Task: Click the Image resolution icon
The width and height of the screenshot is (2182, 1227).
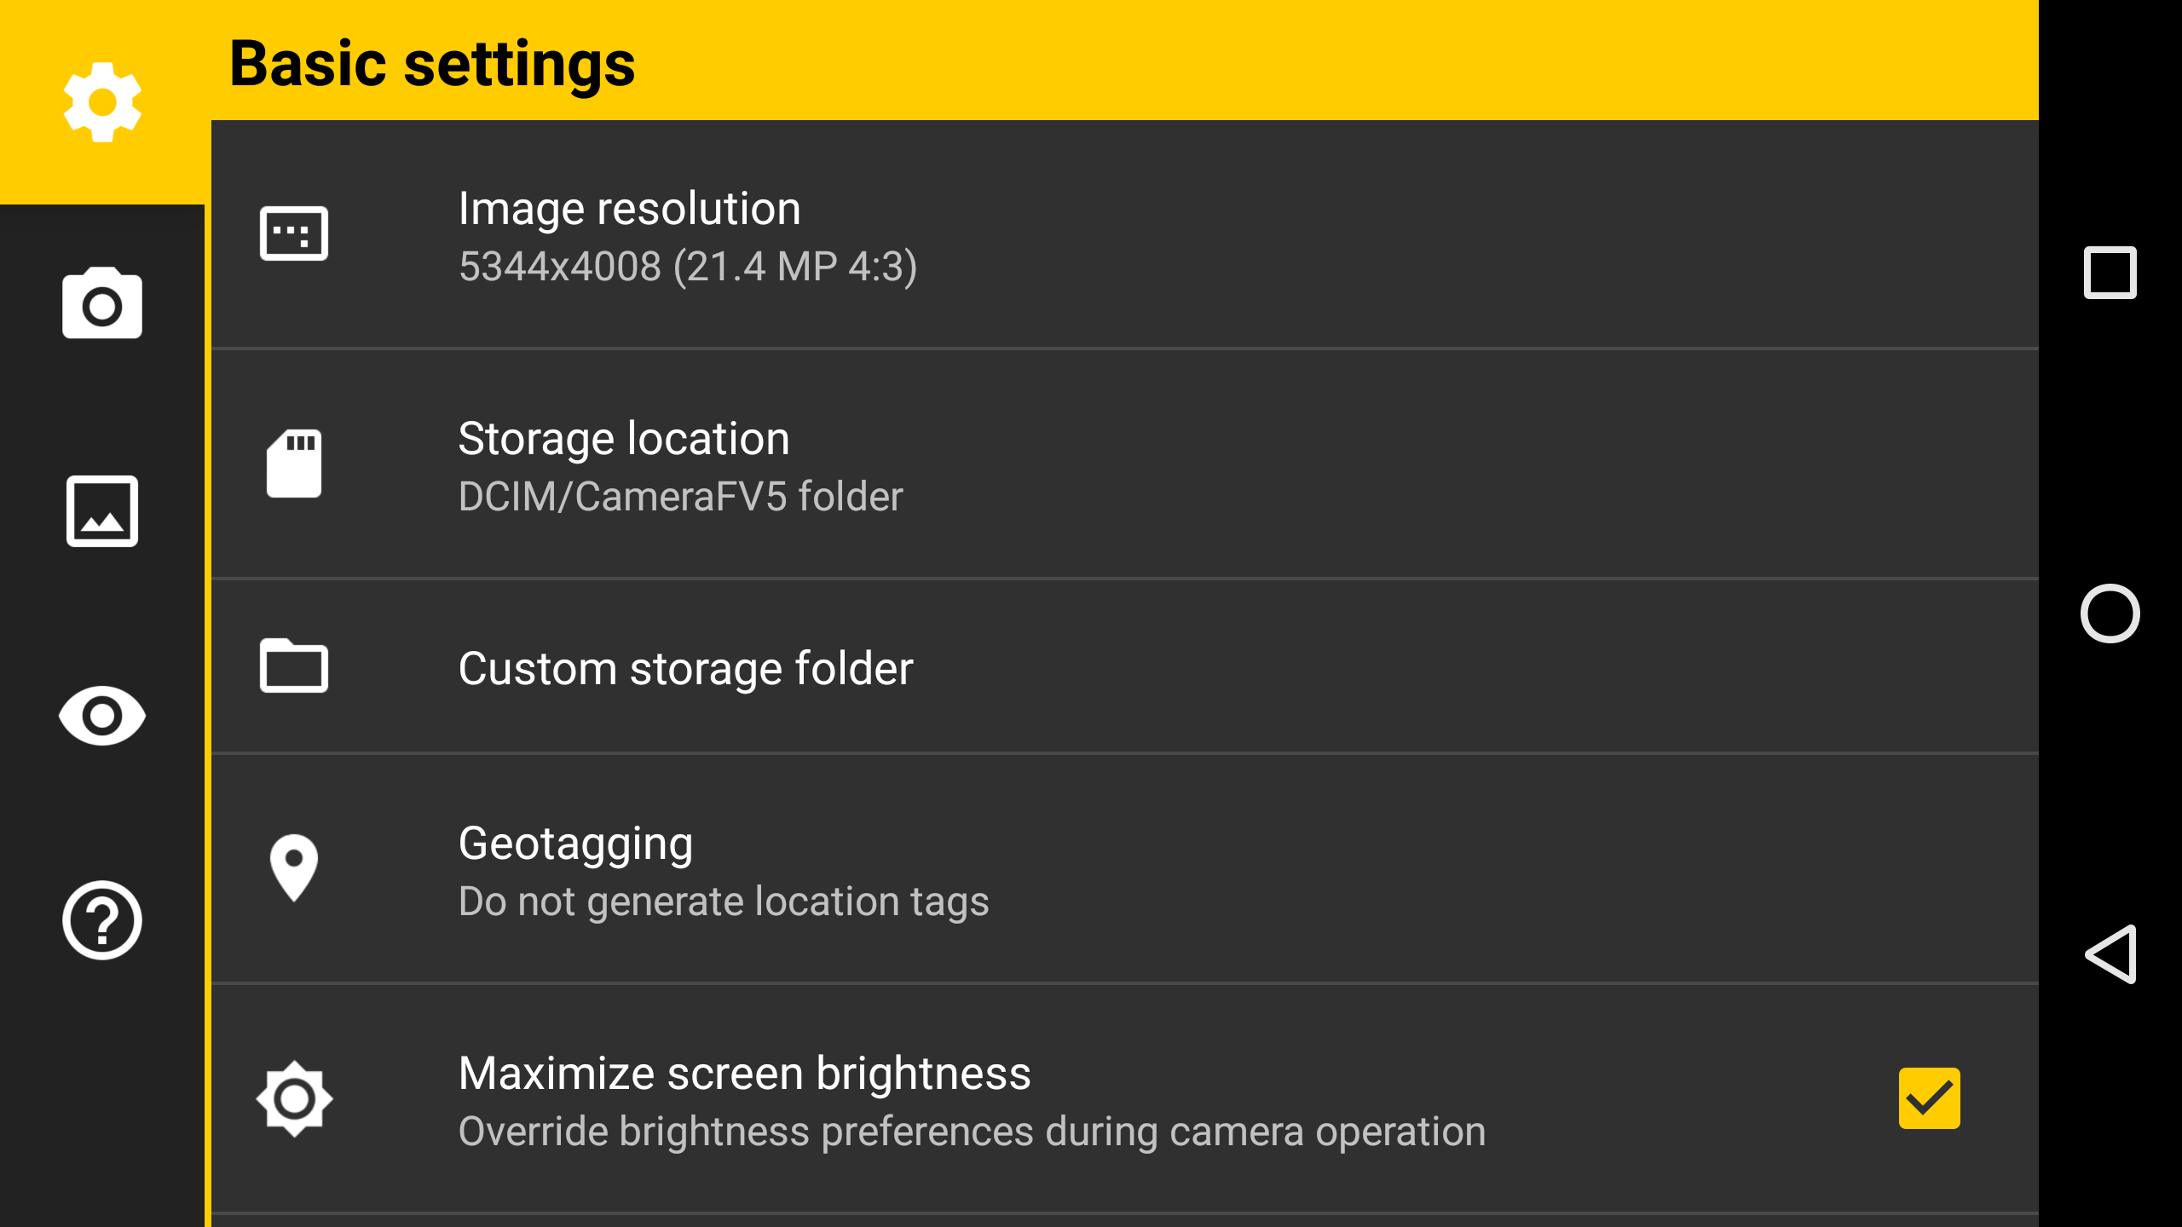Action: tap(293, 233)
